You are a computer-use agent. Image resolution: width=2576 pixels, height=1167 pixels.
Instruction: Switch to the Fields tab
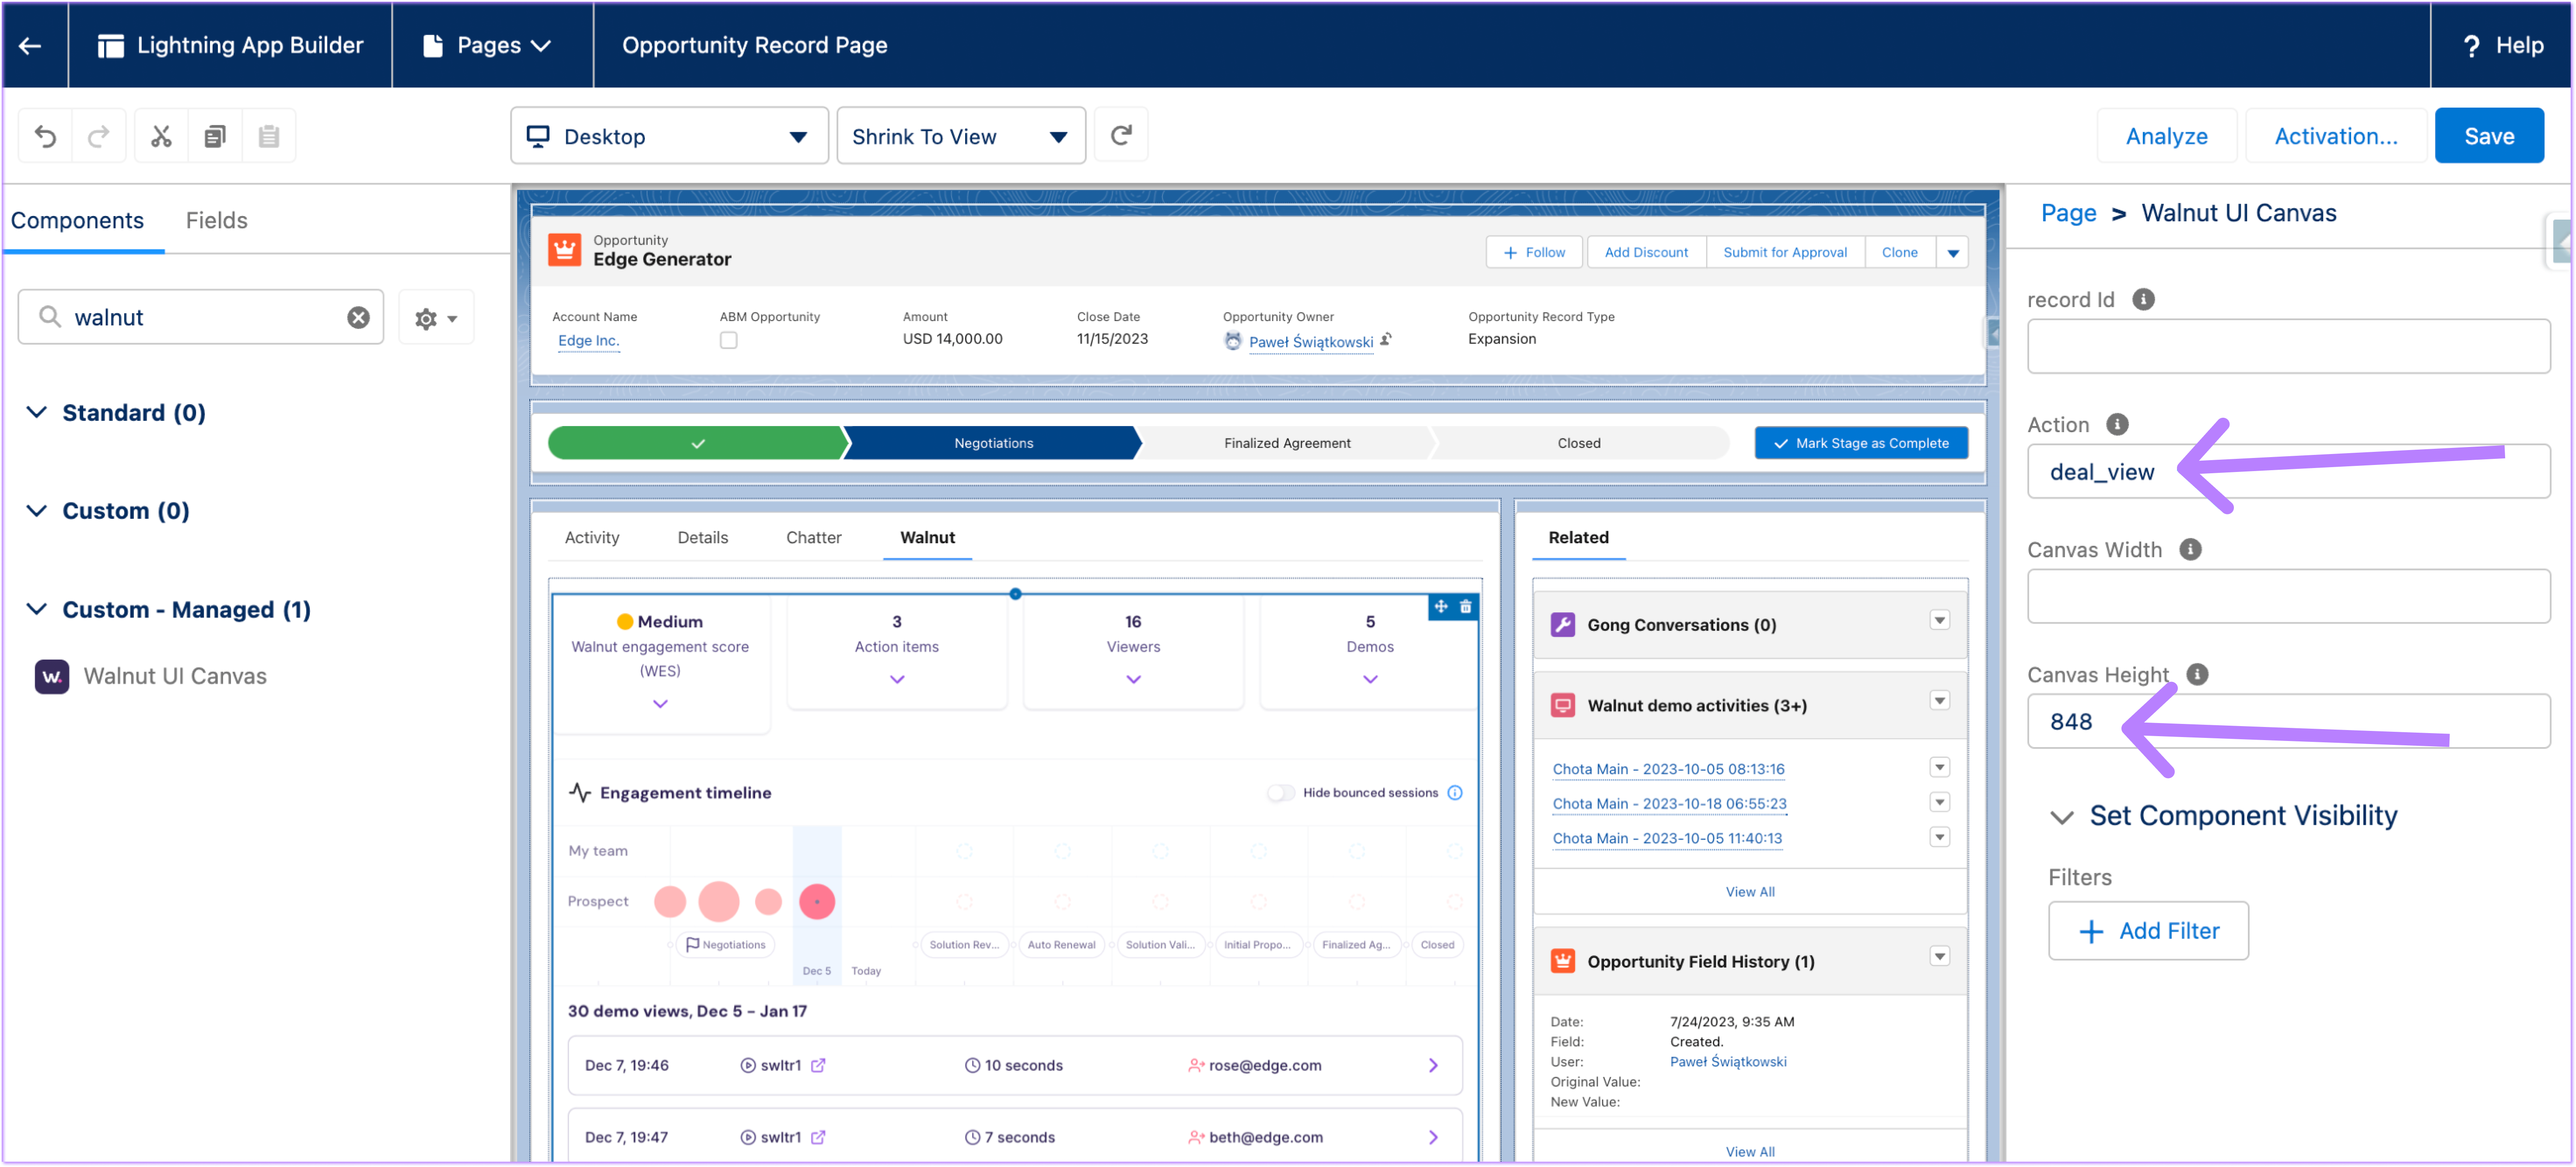(x=216, y=220)
